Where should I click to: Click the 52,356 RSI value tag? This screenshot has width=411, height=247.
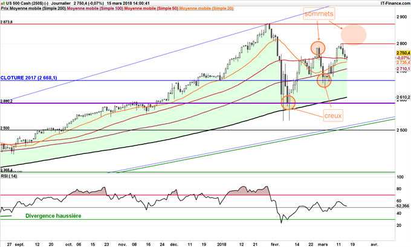(403, 206)
